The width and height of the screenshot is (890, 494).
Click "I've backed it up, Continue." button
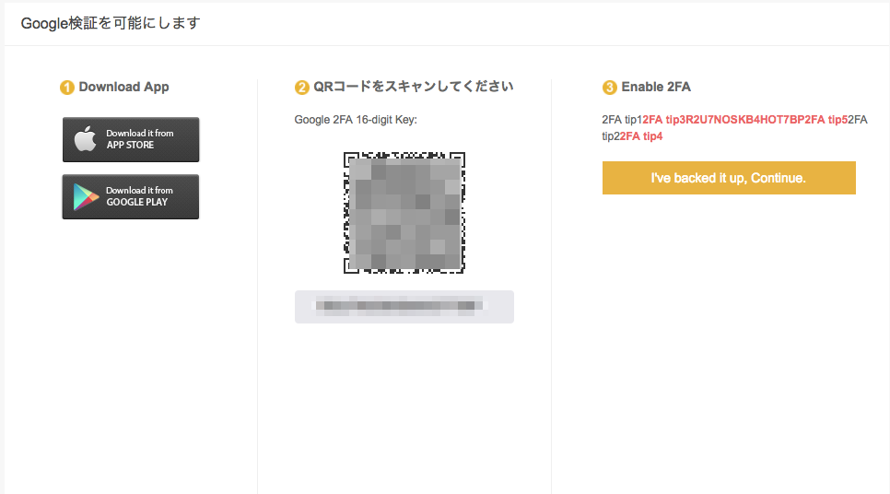[729, 178]
